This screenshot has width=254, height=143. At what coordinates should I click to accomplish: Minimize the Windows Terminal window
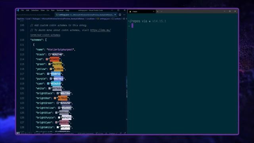click(224, 11)
